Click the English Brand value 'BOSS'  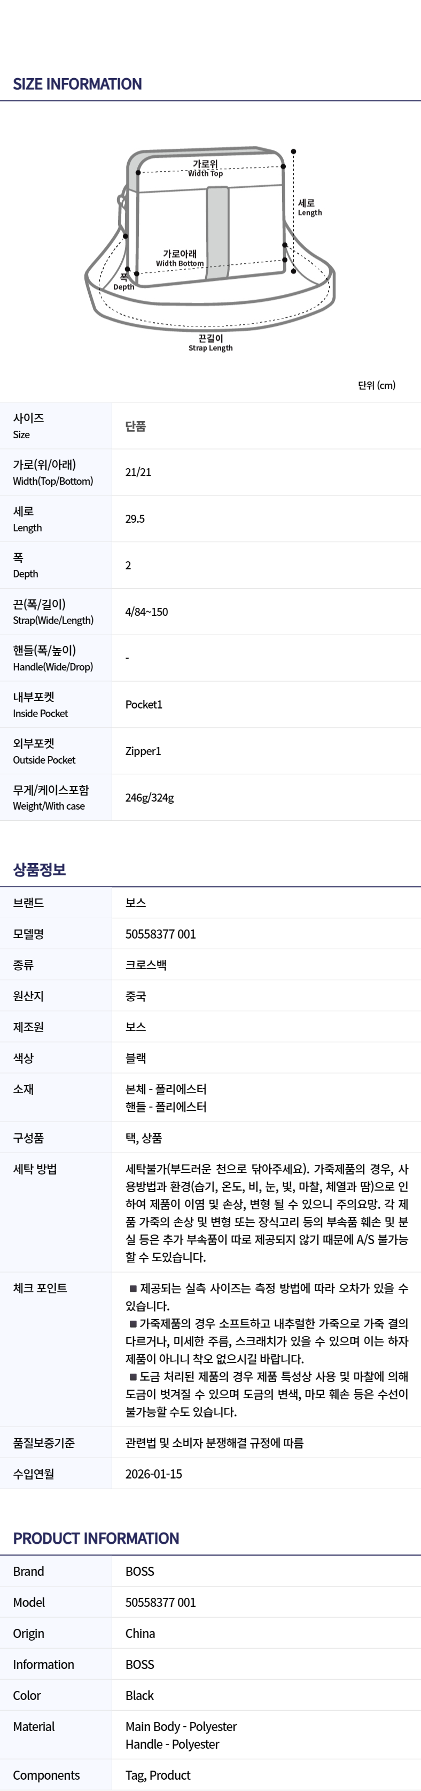click(139, 1571)
